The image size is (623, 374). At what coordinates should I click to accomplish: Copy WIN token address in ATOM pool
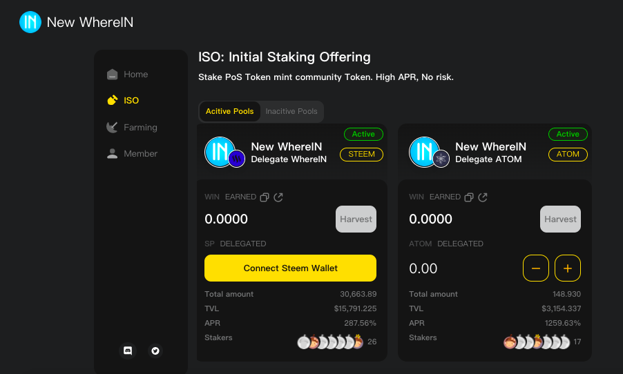(x=469, y=197)
